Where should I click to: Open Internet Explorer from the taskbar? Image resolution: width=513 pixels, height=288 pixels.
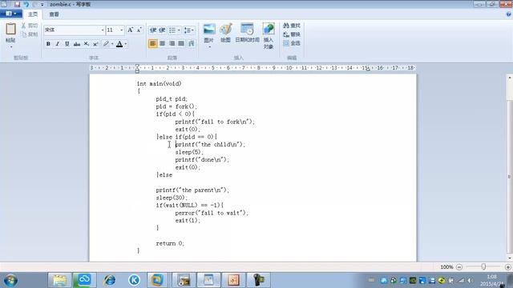point(109,280)
